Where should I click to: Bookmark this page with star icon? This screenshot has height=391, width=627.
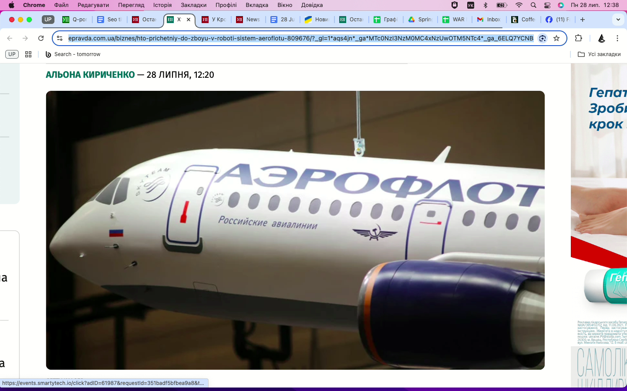(x=556, y=38)
